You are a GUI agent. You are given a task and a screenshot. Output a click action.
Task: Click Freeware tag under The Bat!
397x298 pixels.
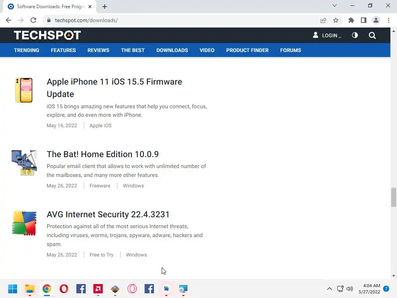click(100, 186)
